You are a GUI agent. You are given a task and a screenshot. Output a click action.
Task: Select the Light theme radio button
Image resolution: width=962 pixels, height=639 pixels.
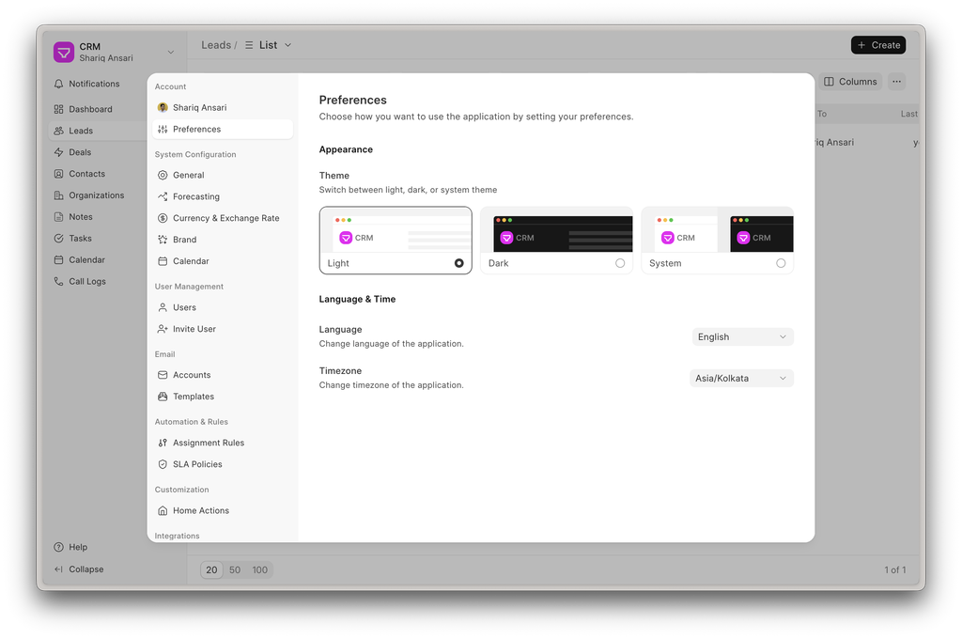pos(458,263)
